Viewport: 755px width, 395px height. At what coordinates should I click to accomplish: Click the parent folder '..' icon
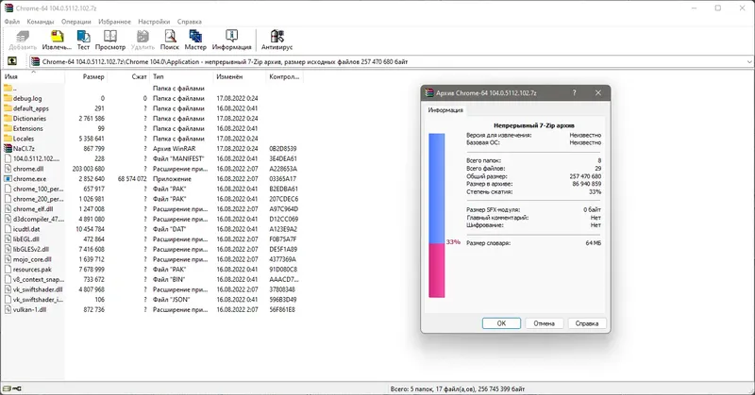click(x=8, y=88)
